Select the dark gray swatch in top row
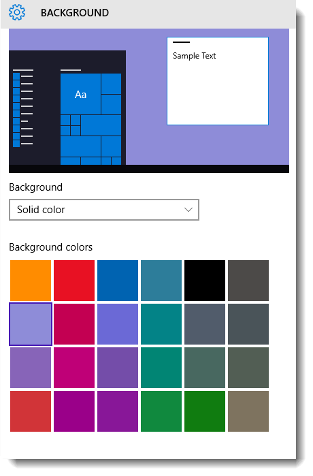 tap(248, 281)
